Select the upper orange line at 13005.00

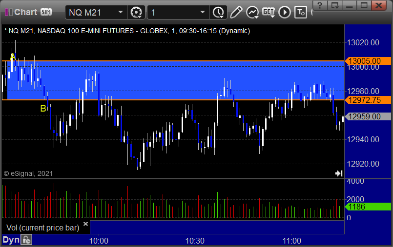173,61
